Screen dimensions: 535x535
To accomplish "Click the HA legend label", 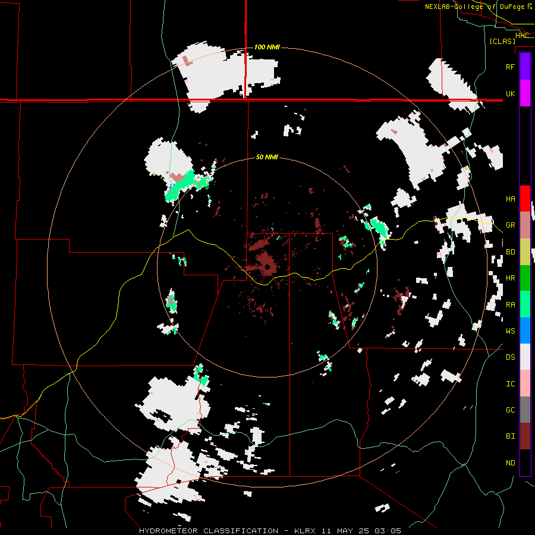I will (510, 199).
